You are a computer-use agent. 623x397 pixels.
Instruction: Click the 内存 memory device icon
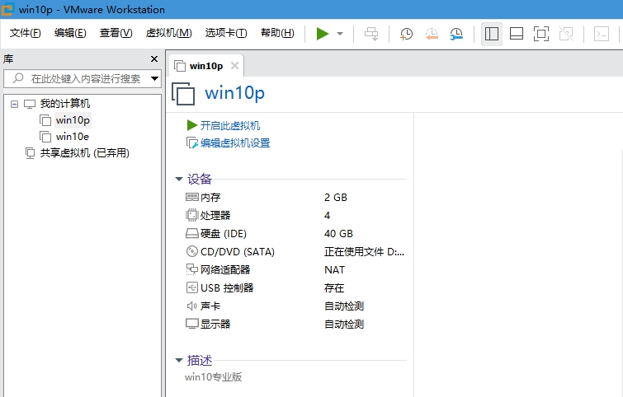(x=192, y=197)
